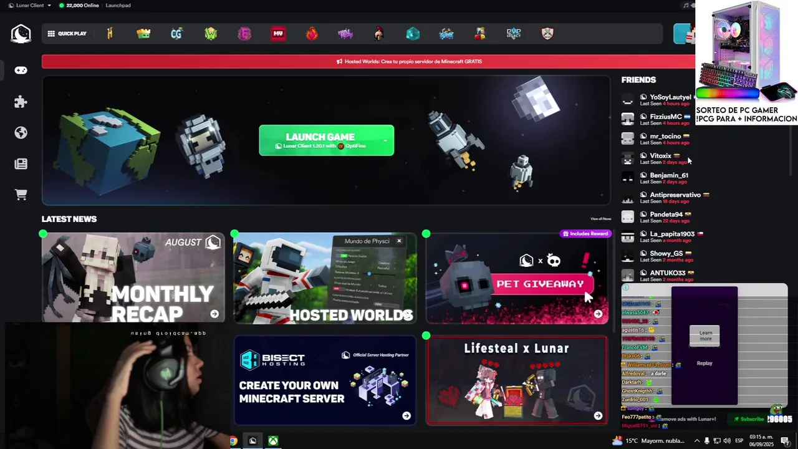Viewport: 798px width, 449px height.
Task: Open the Quick Play grid menu
Action: [x=67, y=34]
